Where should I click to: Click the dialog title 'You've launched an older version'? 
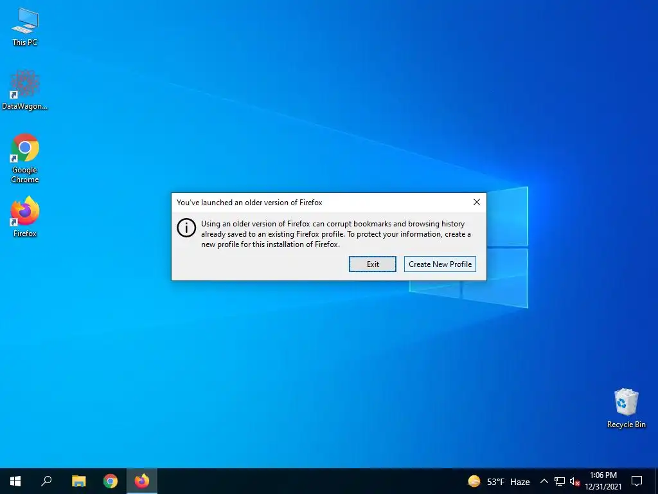coord(249,203)
